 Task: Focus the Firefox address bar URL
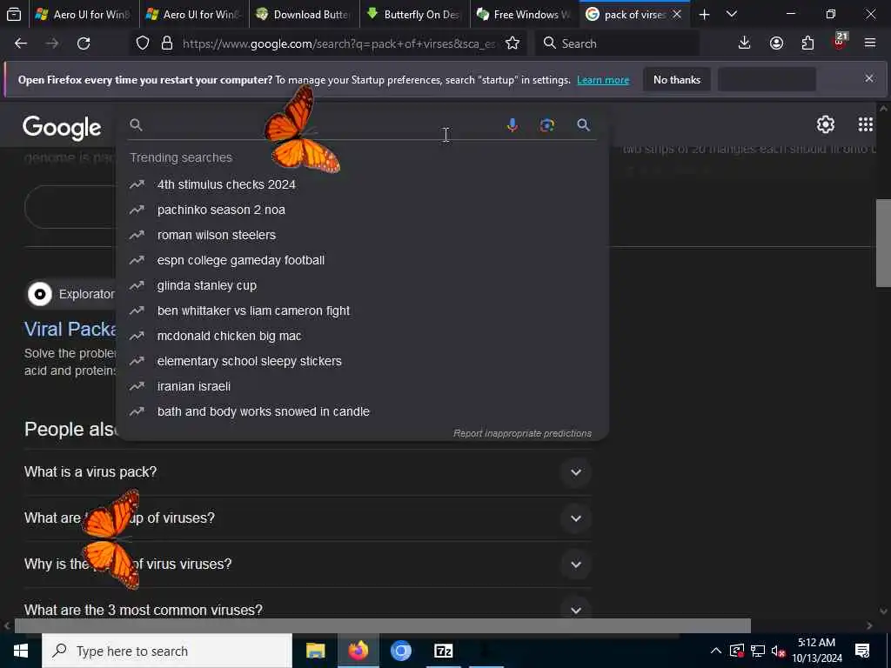coord(339,43)
